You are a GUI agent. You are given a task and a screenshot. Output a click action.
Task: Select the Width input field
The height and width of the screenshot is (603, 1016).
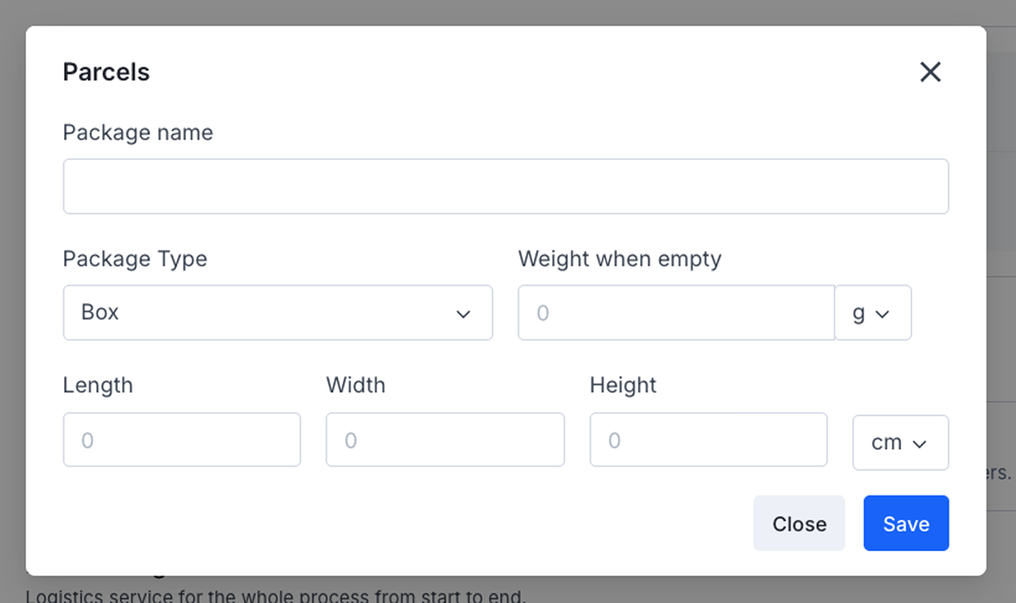point(445,439)
